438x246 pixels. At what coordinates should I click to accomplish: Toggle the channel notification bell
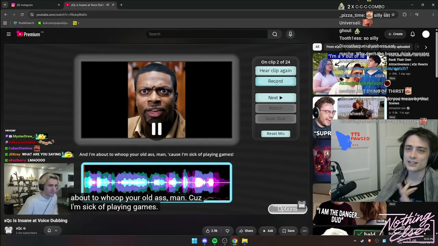(x=49, y=231)
